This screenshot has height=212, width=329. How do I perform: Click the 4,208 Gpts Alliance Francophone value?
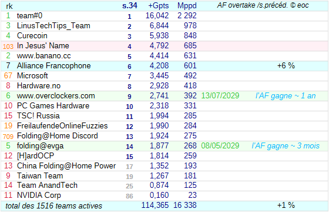pyautogui.click(x=159, y=65)
